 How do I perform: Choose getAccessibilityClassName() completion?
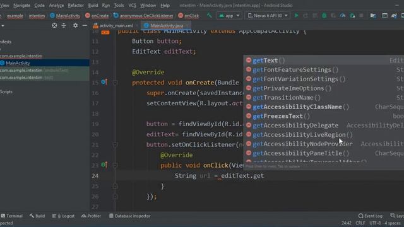click(324, 107)
